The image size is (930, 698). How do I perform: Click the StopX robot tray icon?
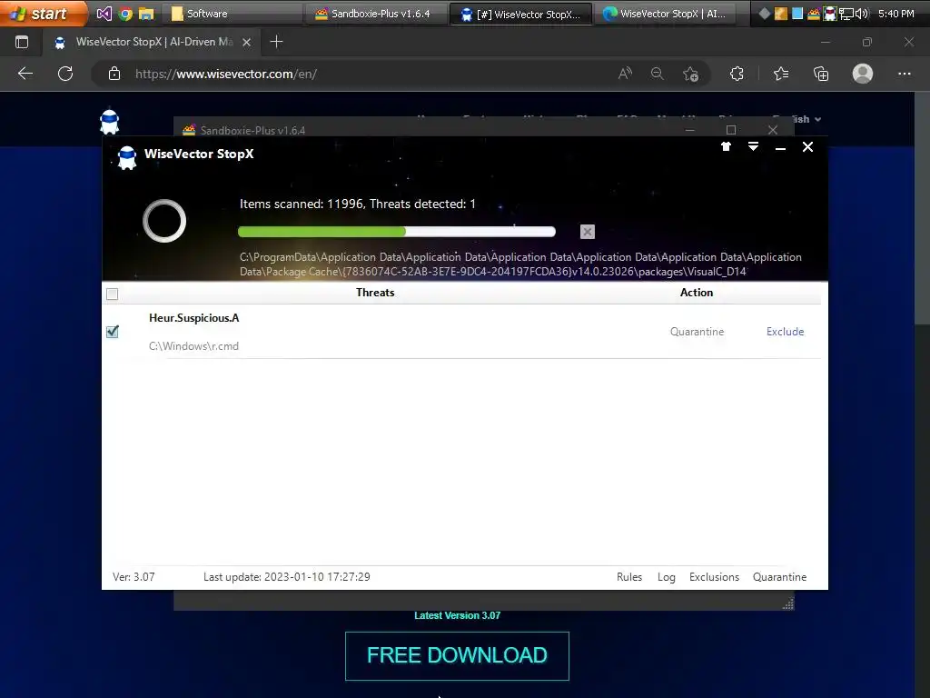[x=830, y=13]
